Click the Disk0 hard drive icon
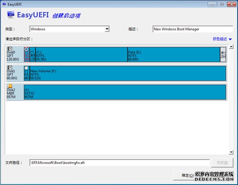Viewport: 238px width, 185px height. point(10,49)
